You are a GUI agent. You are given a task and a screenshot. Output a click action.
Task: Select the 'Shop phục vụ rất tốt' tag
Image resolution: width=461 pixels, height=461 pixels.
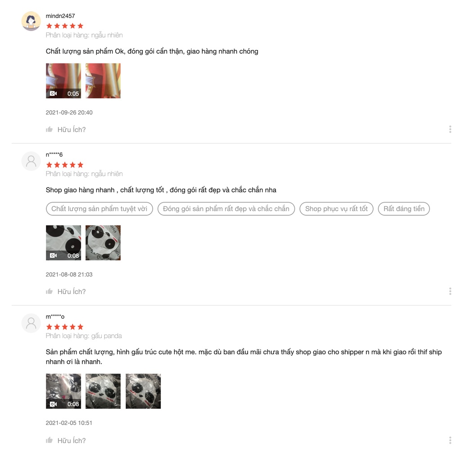336,209
